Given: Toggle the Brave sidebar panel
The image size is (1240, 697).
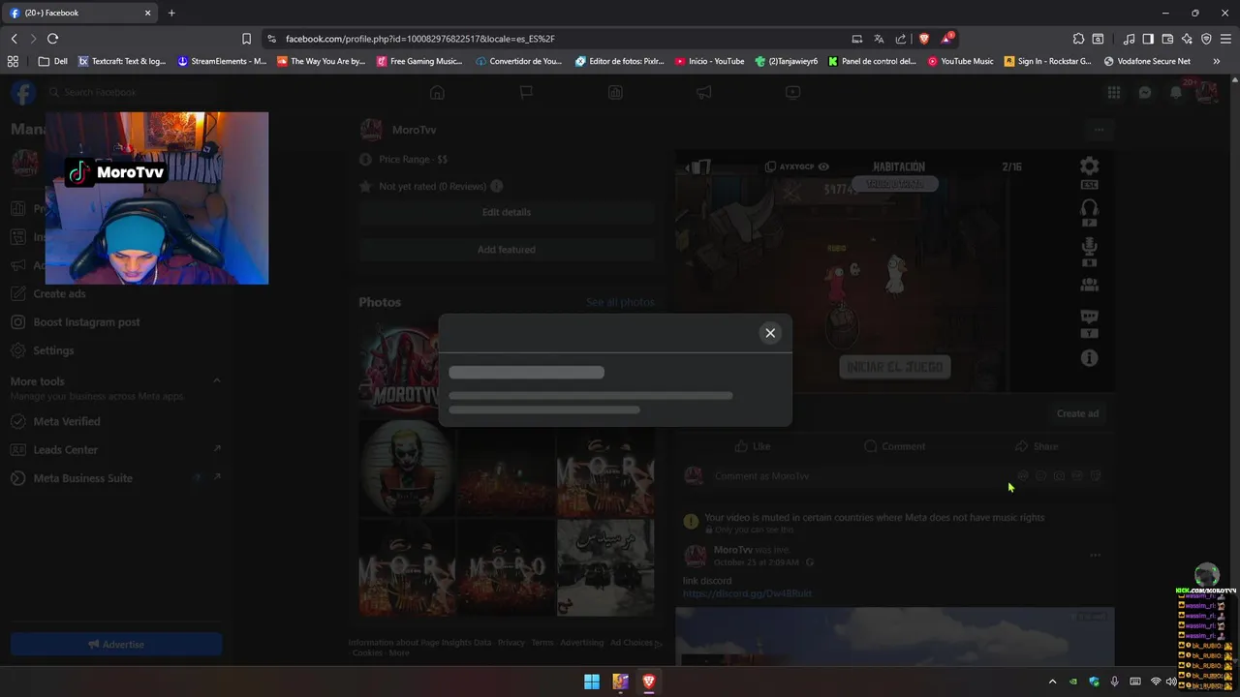Looking at the screenshot, I should click(1148, 39).
